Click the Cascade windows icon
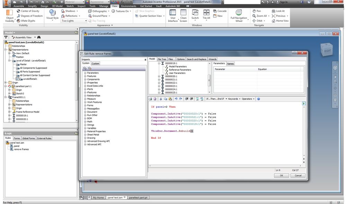 [x=215, y=11]
